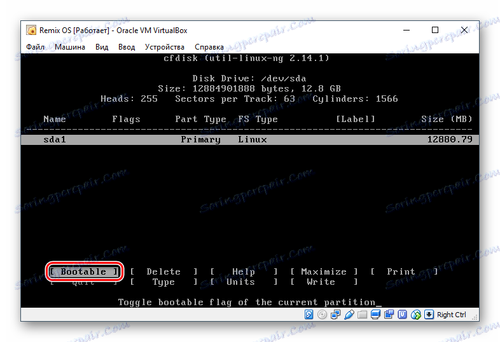Maximize the VirtualBox window
This screenshot has height=342, width=500.
pyautogui.click(x=435, y=31)
